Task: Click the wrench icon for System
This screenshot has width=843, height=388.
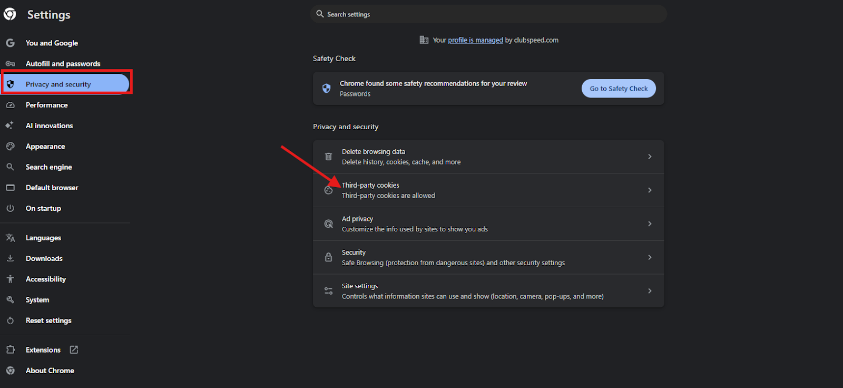Action: [10, 299]
